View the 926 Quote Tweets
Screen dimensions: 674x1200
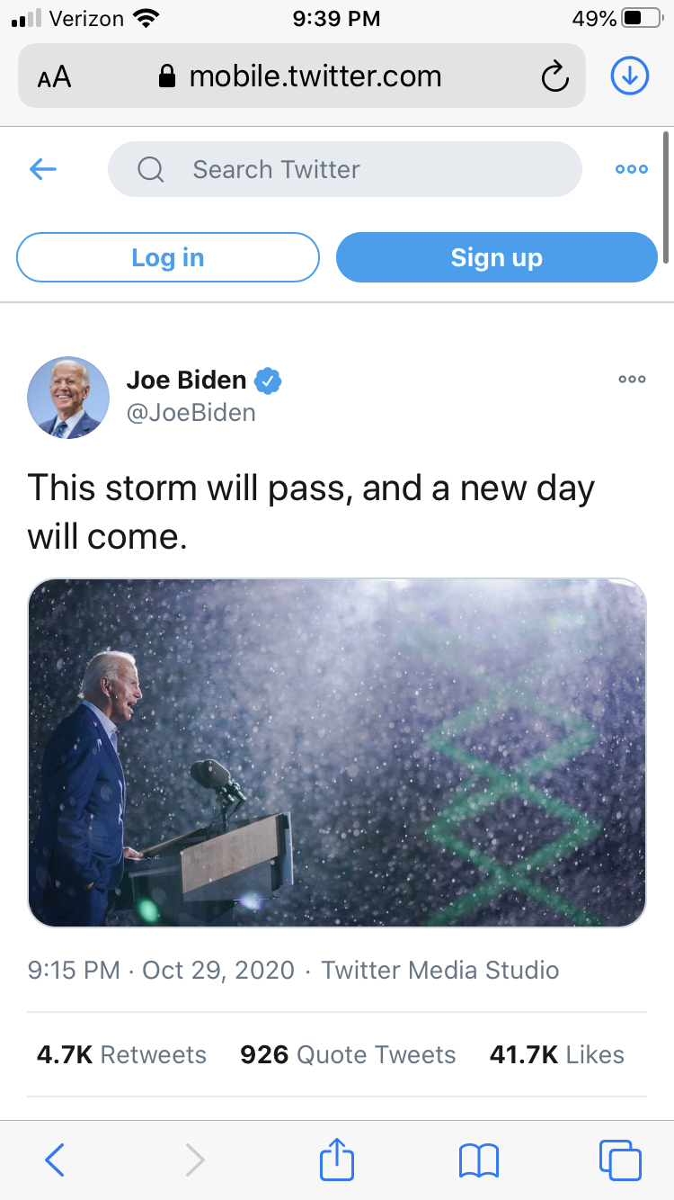click(x=348, y=1054)
